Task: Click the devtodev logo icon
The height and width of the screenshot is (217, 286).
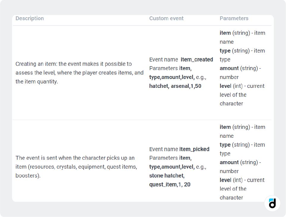Action: click(272, 203)
